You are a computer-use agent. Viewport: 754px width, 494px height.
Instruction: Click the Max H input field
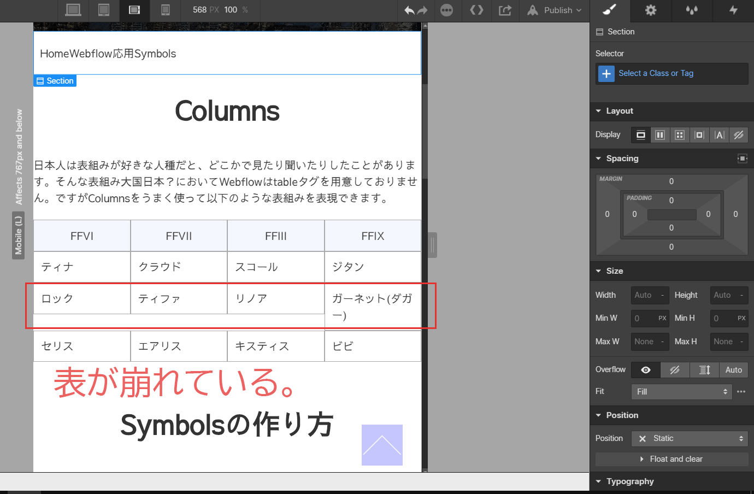point(729,342)
